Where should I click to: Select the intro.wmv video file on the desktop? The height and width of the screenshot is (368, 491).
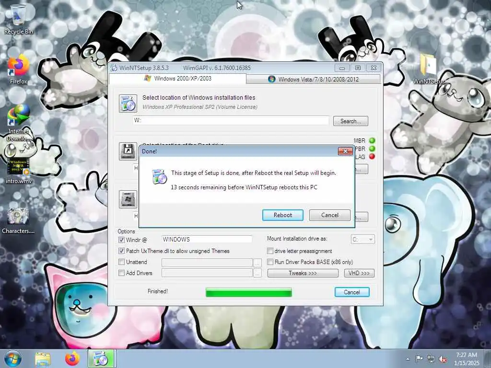[x=18, y=170]
